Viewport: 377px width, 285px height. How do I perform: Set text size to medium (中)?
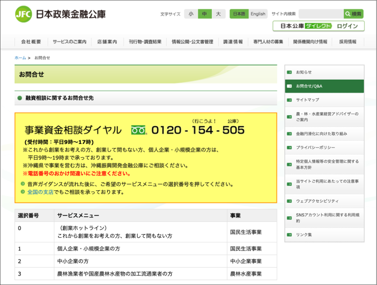pos(205,14)
